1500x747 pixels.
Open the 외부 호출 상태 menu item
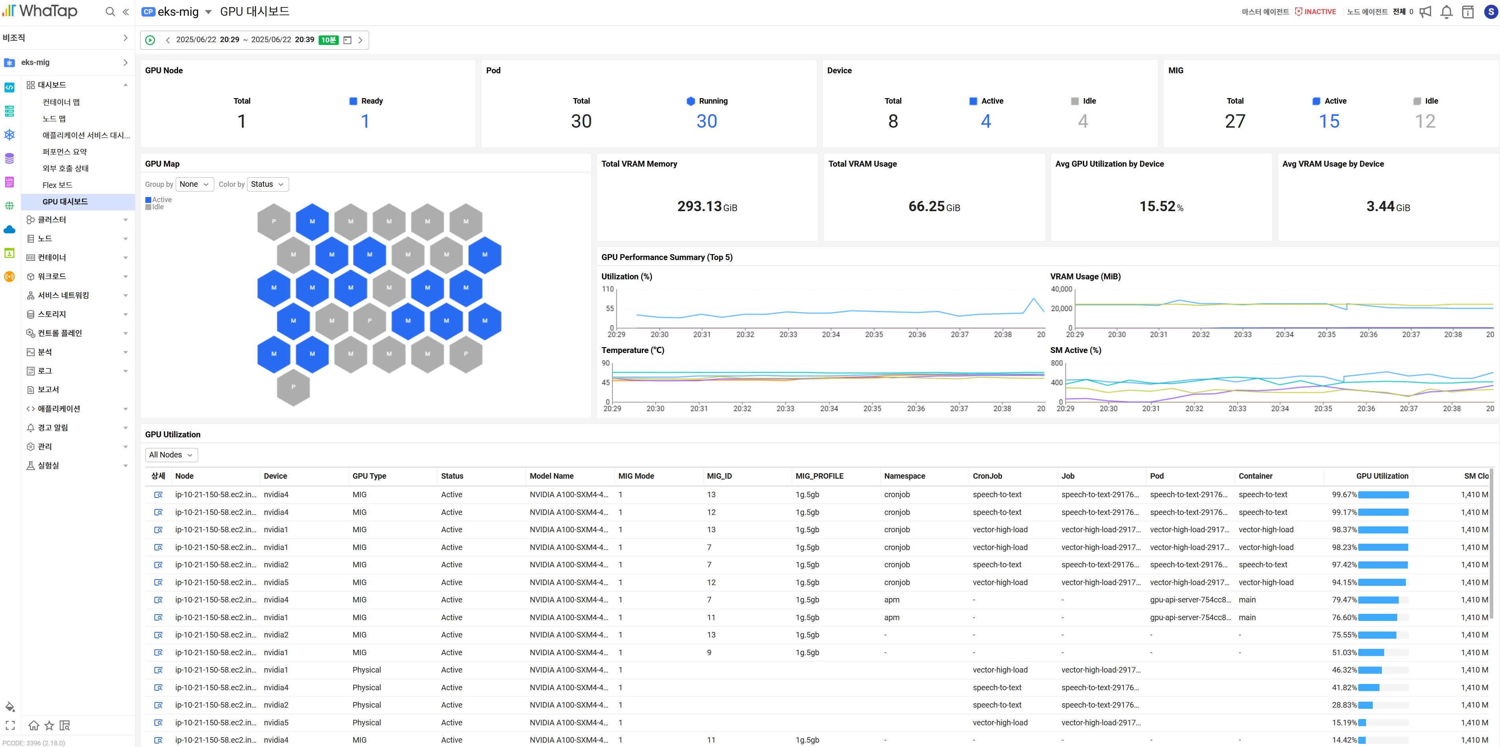pyautogui.click(x=65, y=169)
